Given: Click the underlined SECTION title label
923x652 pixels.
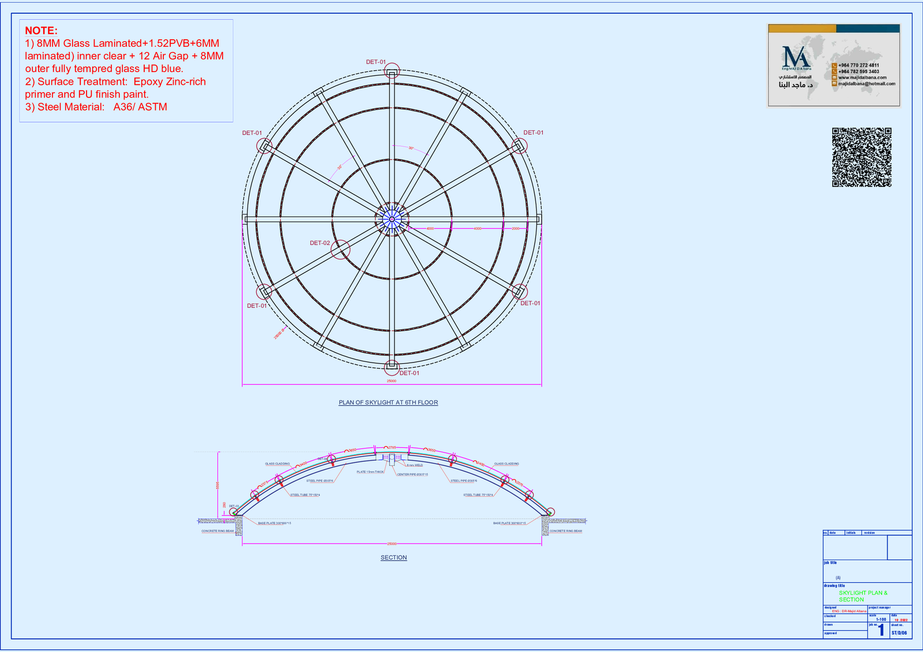Looking at the screenshot, I should [x=393, y=557].
